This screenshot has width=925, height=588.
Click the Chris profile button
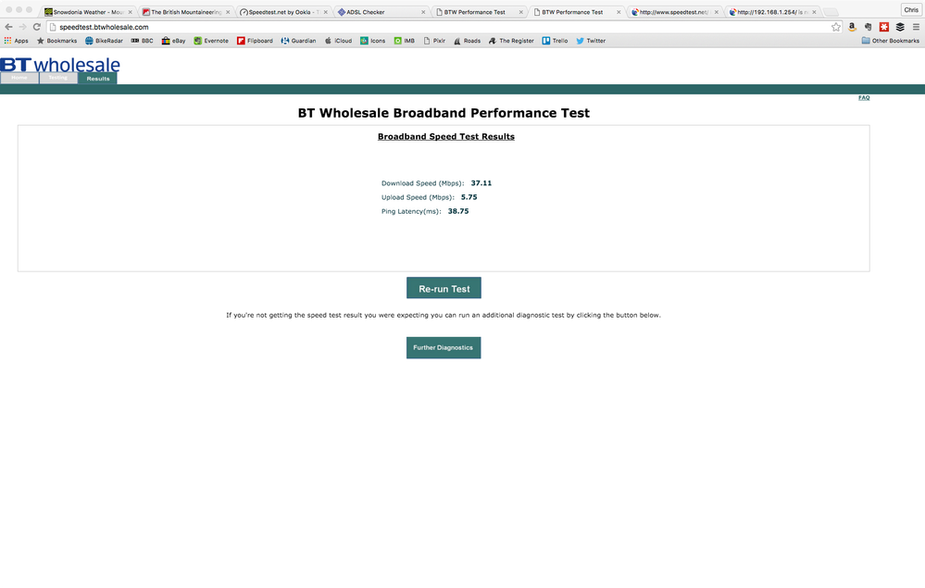(x=911, y=10)
